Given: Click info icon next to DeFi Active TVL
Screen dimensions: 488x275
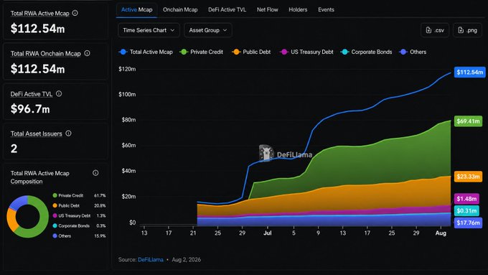Looking at the screenshot, I should pyautogui.click(x=59, y=93).
